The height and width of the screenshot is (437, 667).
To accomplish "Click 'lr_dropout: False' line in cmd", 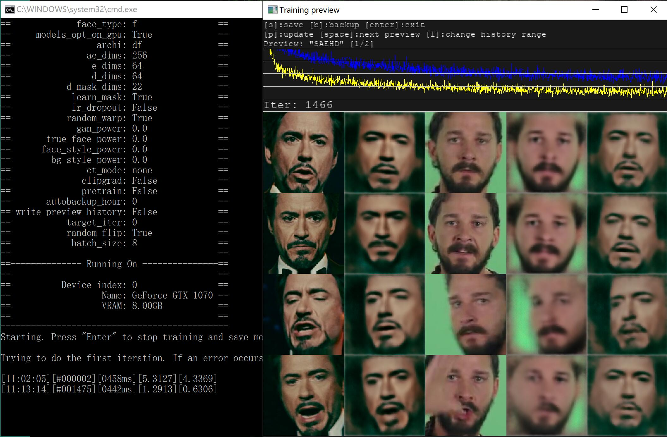I will pos(114,108).
